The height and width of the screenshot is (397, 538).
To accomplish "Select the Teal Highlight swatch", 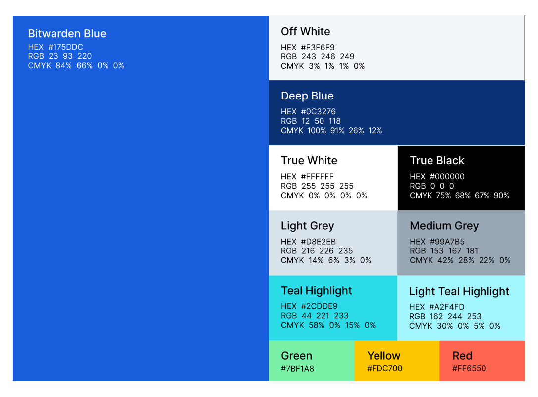I will [x=333, y=307].
